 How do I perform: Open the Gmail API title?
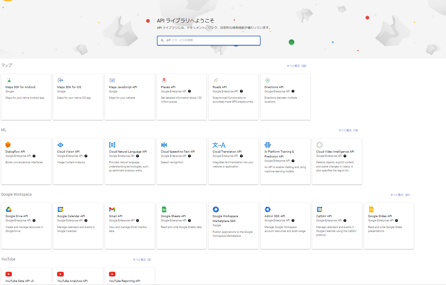click(x=116, y=216)
